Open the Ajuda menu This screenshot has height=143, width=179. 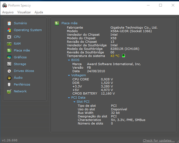39,12
